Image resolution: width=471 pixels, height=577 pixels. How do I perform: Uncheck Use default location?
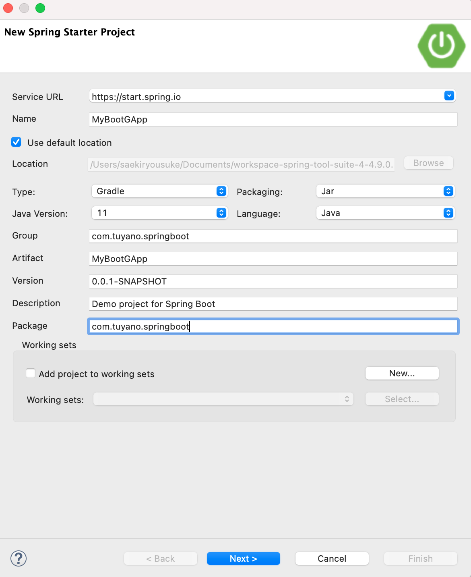coord(16,142)
